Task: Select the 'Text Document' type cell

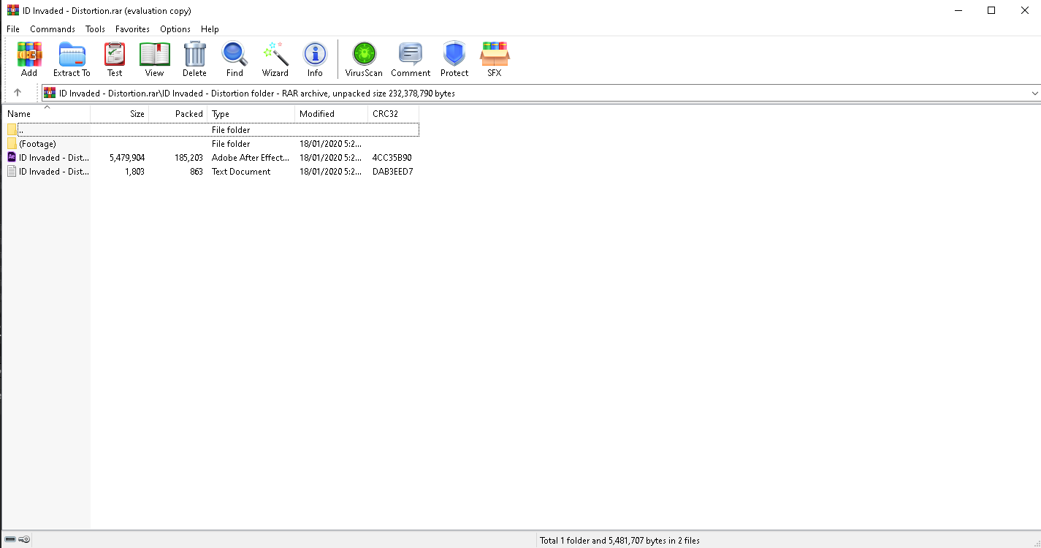Action: pos(241,172)
